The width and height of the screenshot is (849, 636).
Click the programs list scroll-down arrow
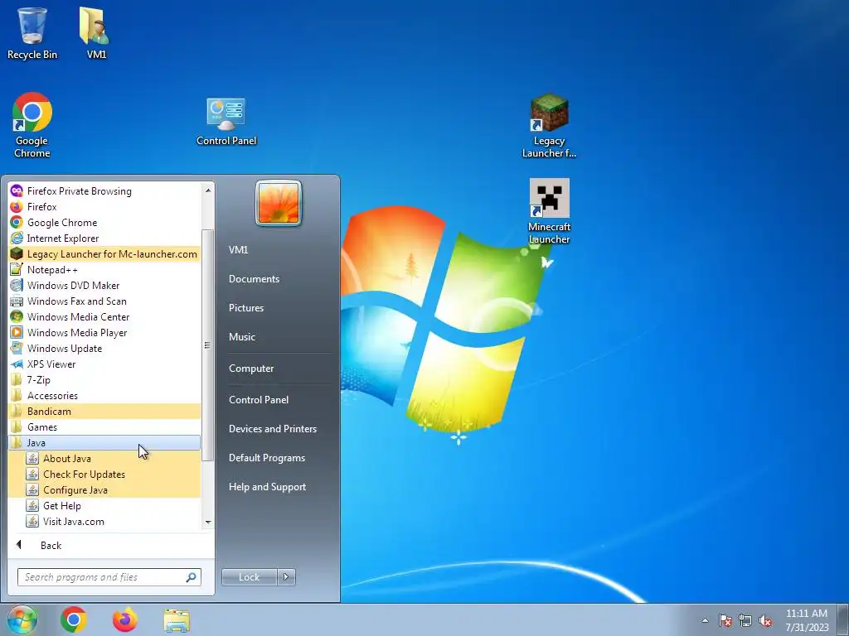(208, 522)
